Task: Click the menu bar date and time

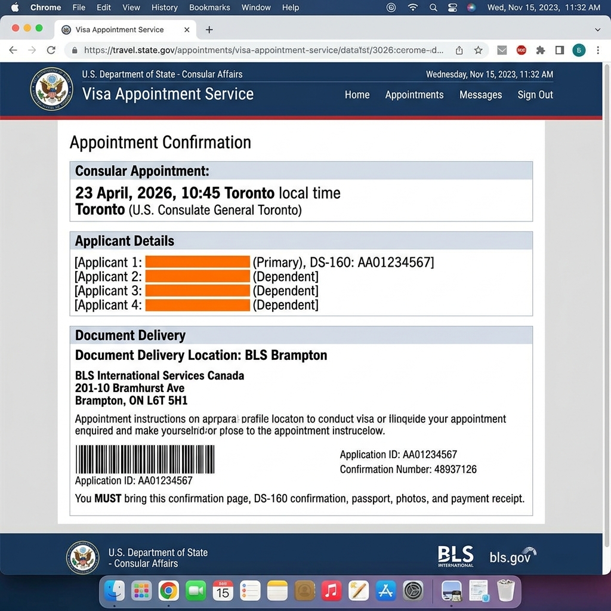Action: coord(544,7)
